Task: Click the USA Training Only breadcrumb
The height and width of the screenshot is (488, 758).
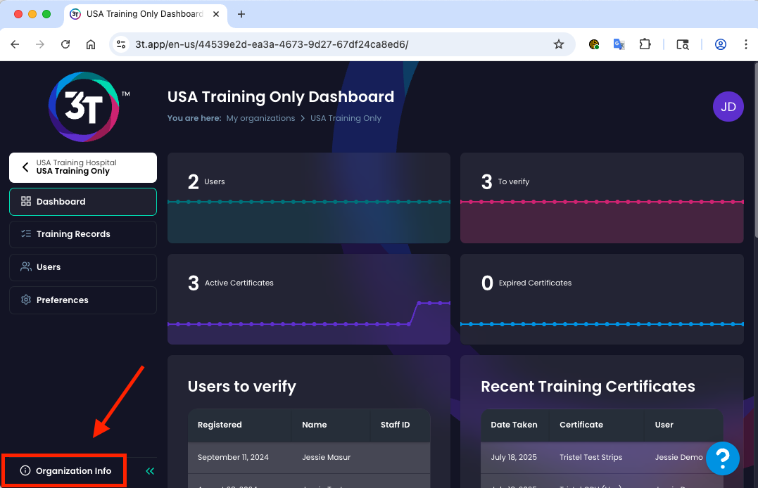Action: click(346, 118)
